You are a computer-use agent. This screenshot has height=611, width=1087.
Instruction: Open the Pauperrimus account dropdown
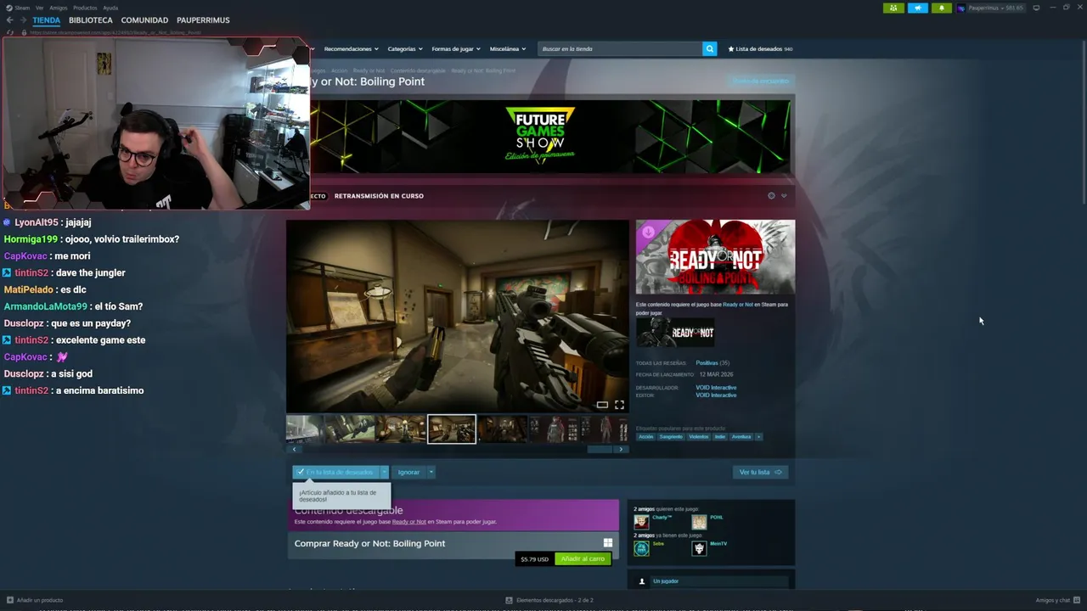pyautogui.click(x=990, y=8)
